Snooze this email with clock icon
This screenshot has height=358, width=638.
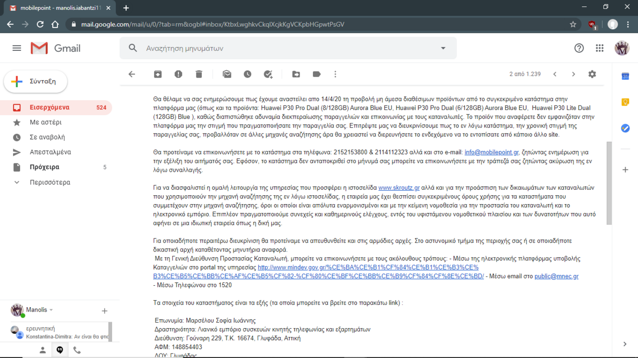click(247, 74)
